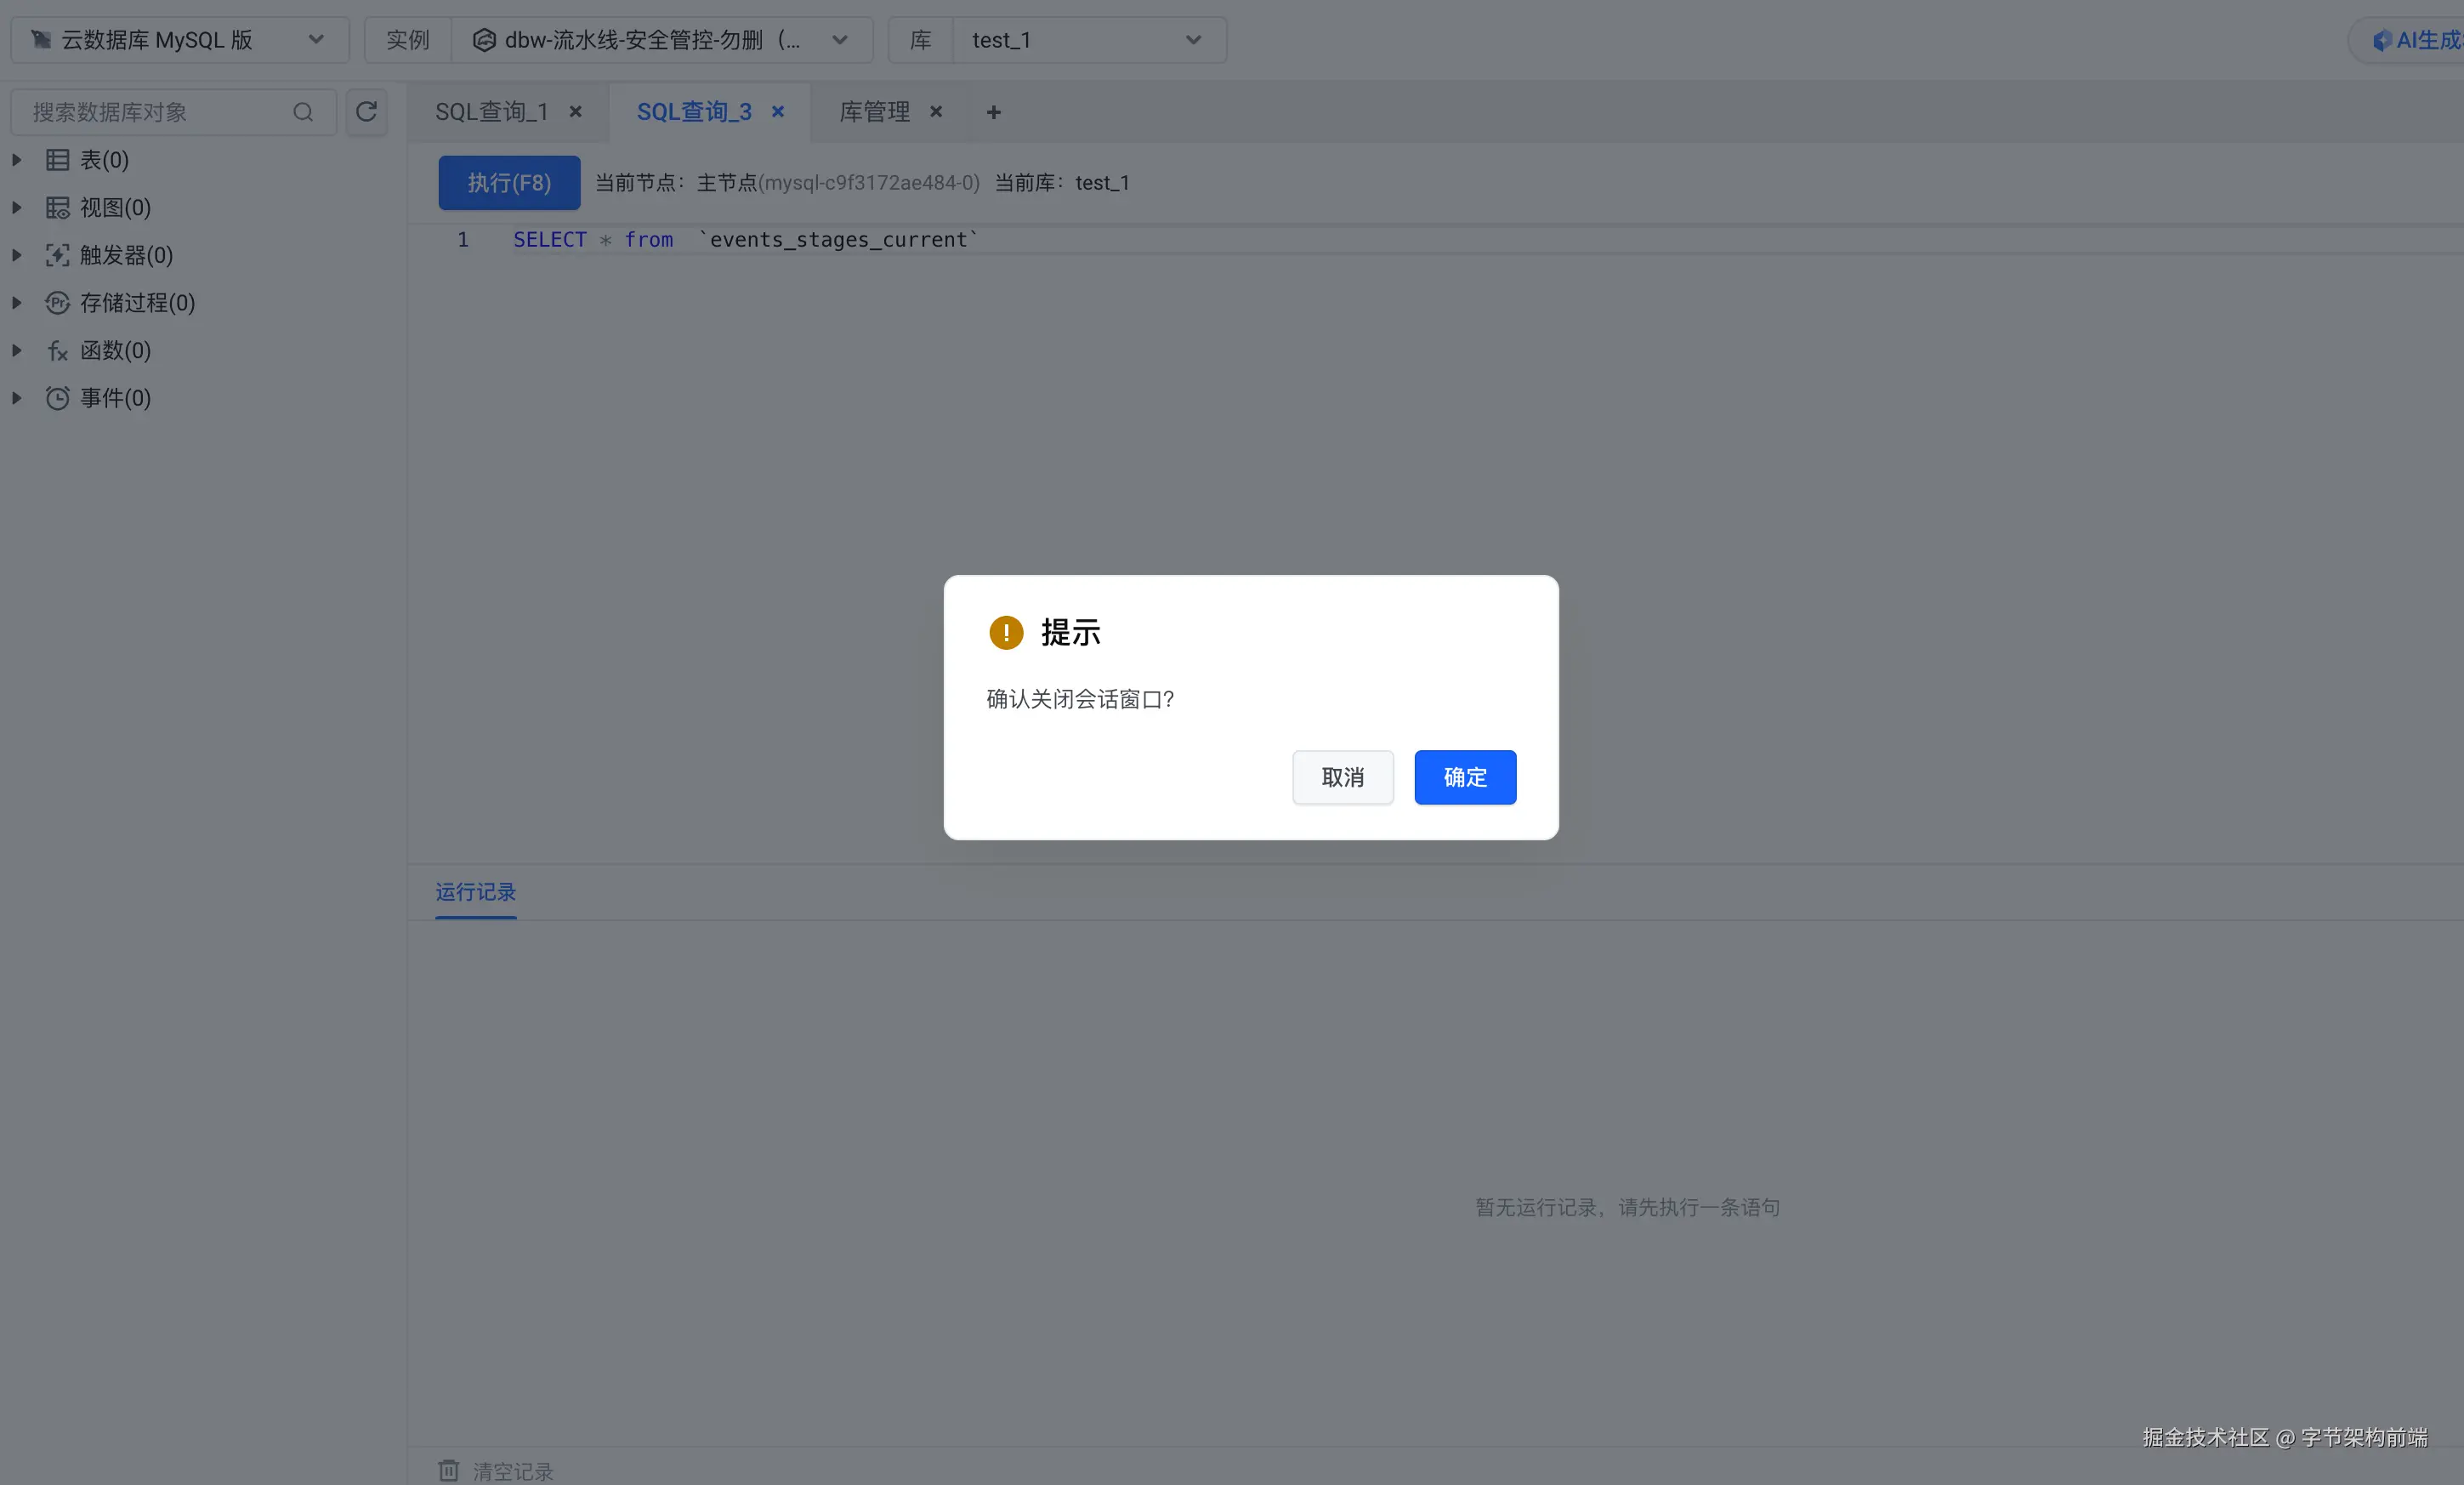Image resolution: width=2464 pixels, height=1485 pixels.
Task: Open the instance selector dropdown
Action: 660,40
